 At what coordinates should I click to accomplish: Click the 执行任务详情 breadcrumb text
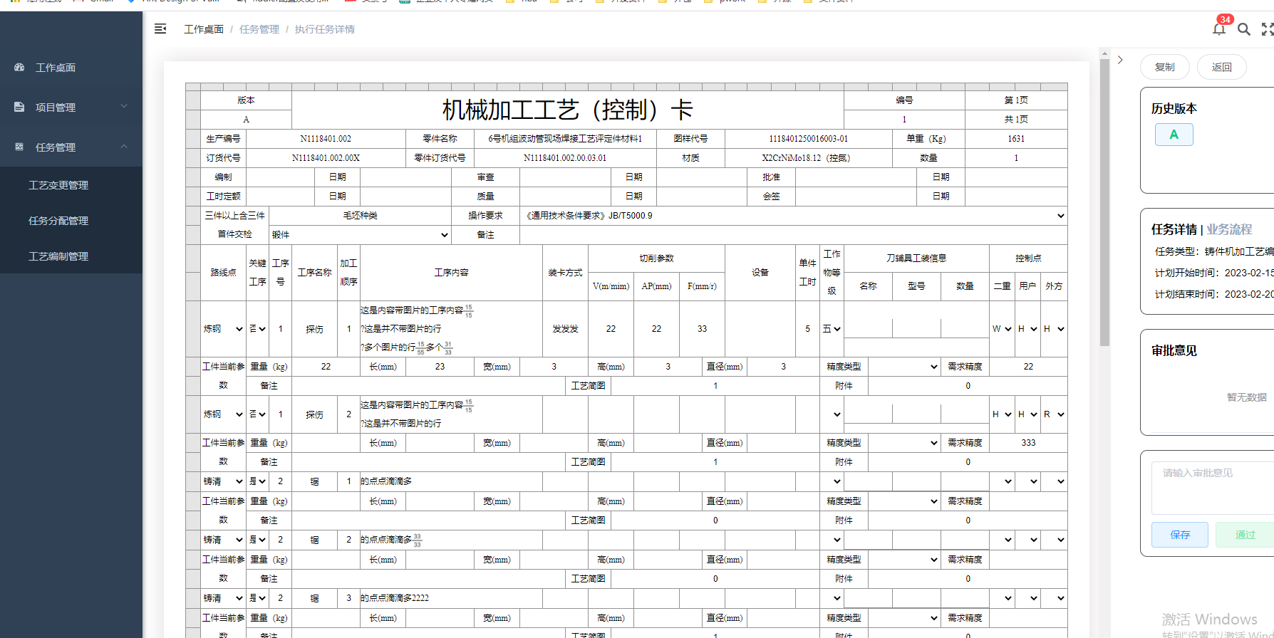coord(325,29)
